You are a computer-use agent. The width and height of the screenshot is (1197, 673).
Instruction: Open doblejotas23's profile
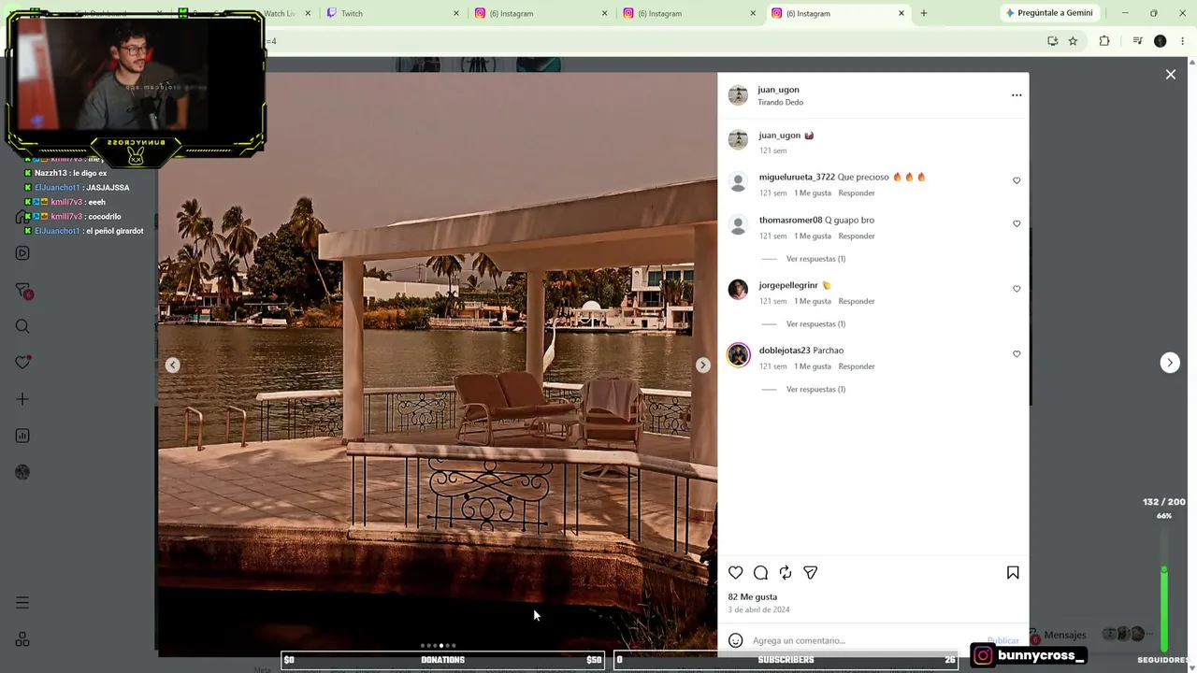click(x=785, y=351)
